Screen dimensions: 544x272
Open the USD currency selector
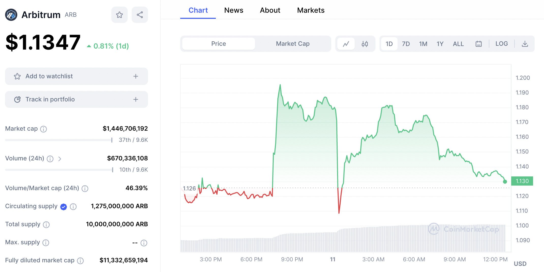(520, 264)
